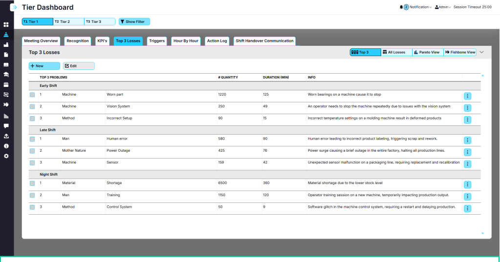
Task: Check the Sensor row checkbox
Action: tap(32, 163)
